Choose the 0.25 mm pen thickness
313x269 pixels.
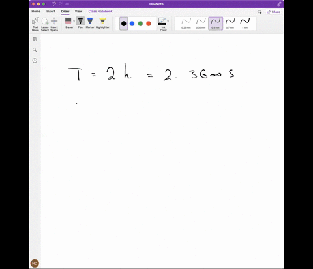[x=186, y=24]
